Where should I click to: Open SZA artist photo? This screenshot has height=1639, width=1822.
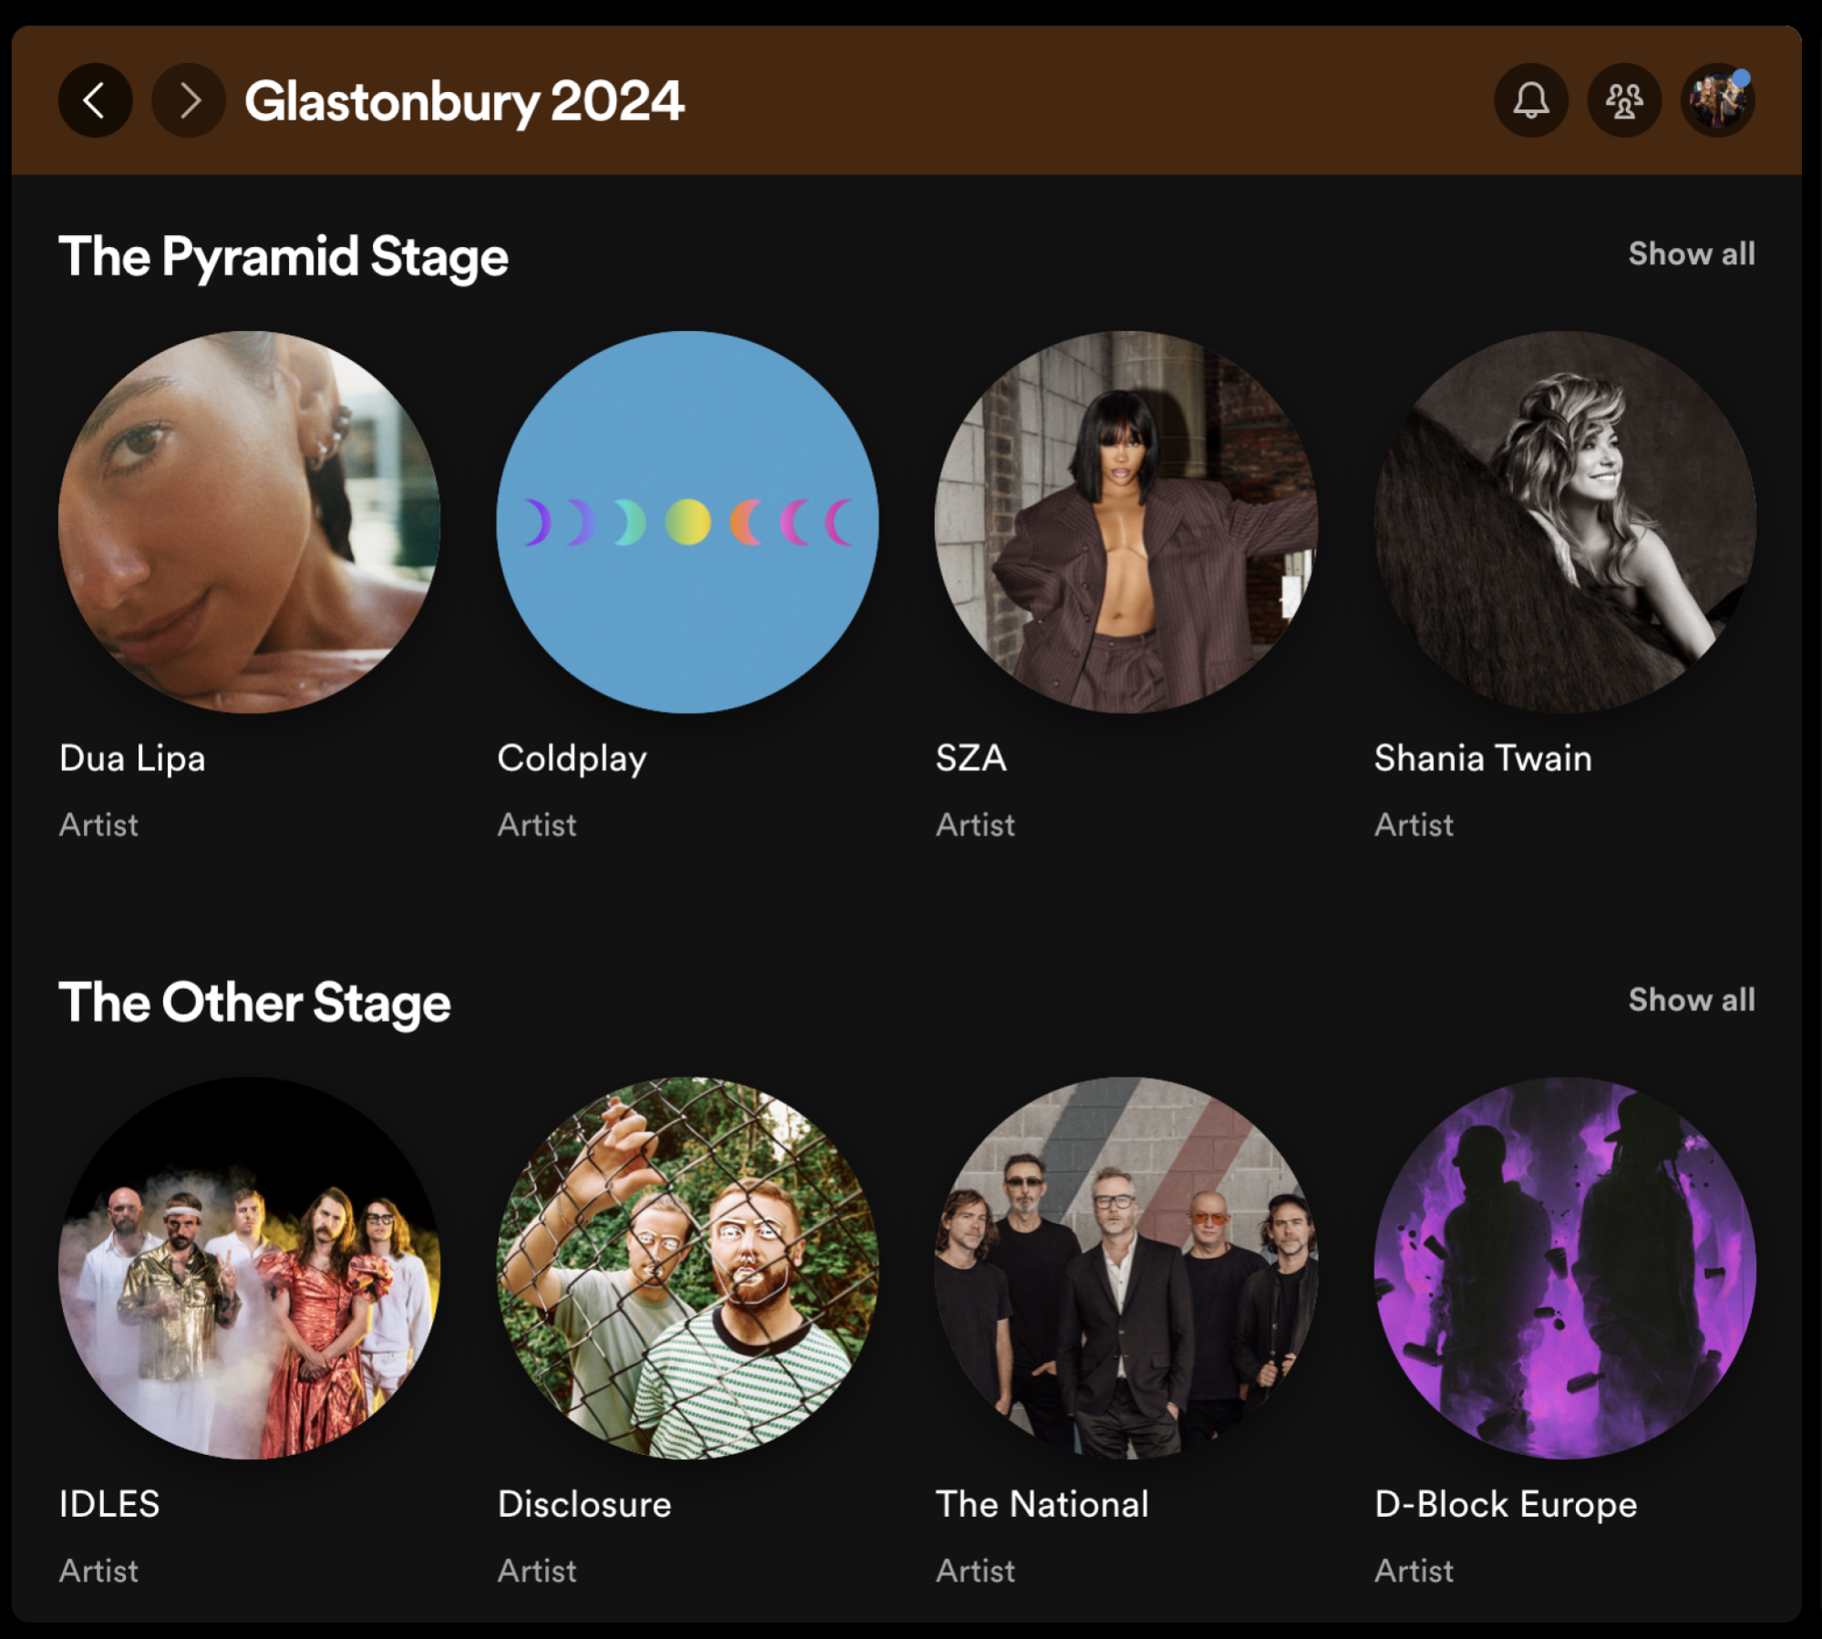pyautogui.click(x=1126, y=521)
